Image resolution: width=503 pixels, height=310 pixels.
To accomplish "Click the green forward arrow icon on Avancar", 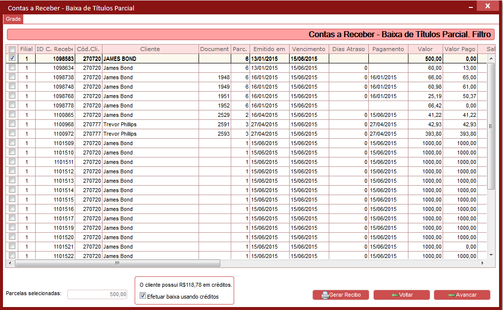I will (452, 295).
